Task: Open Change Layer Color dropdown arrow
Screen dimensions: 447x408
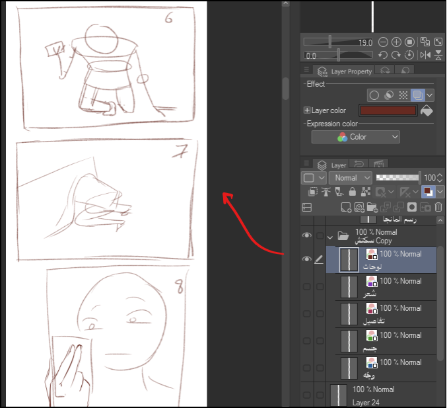Action: (440, 192)
